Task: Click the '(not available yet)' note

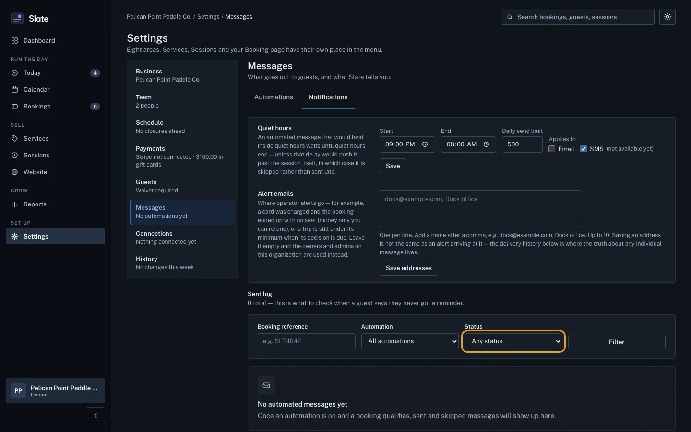Action: click(x=630, y=149)
